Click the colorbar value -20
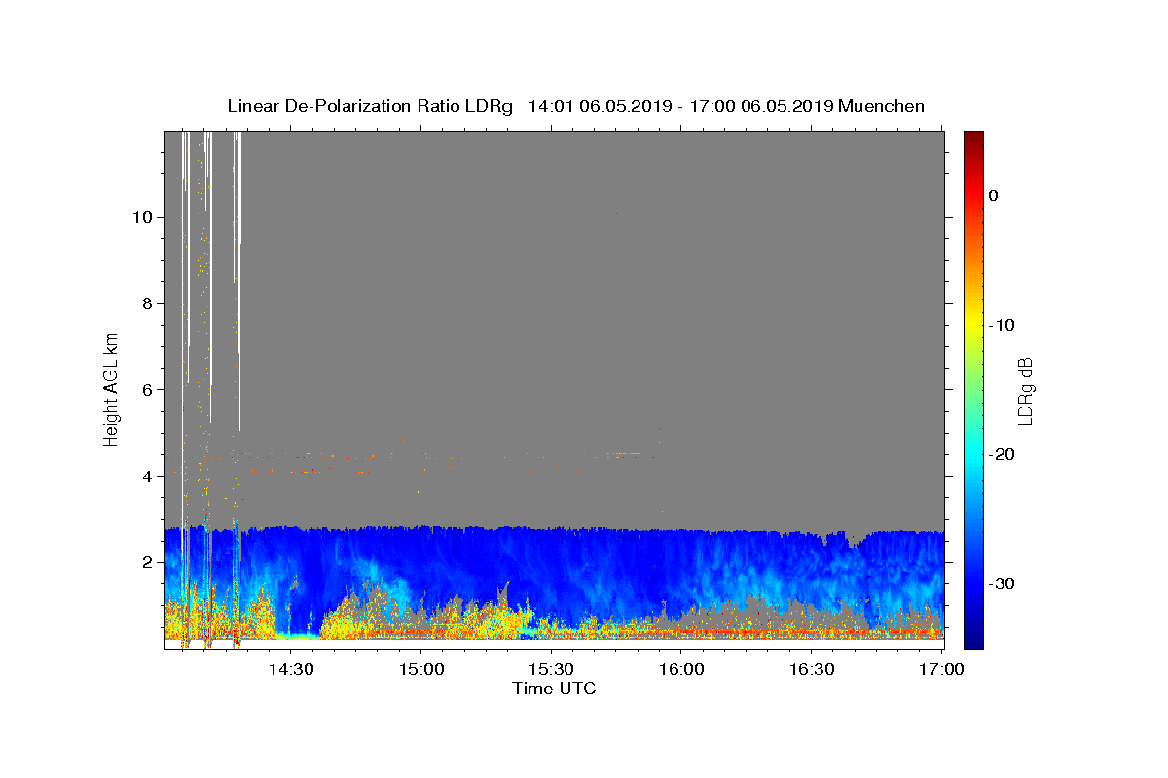This screenshot has height=778, width=1168. pyautogui.click(x=1002, y=454)
